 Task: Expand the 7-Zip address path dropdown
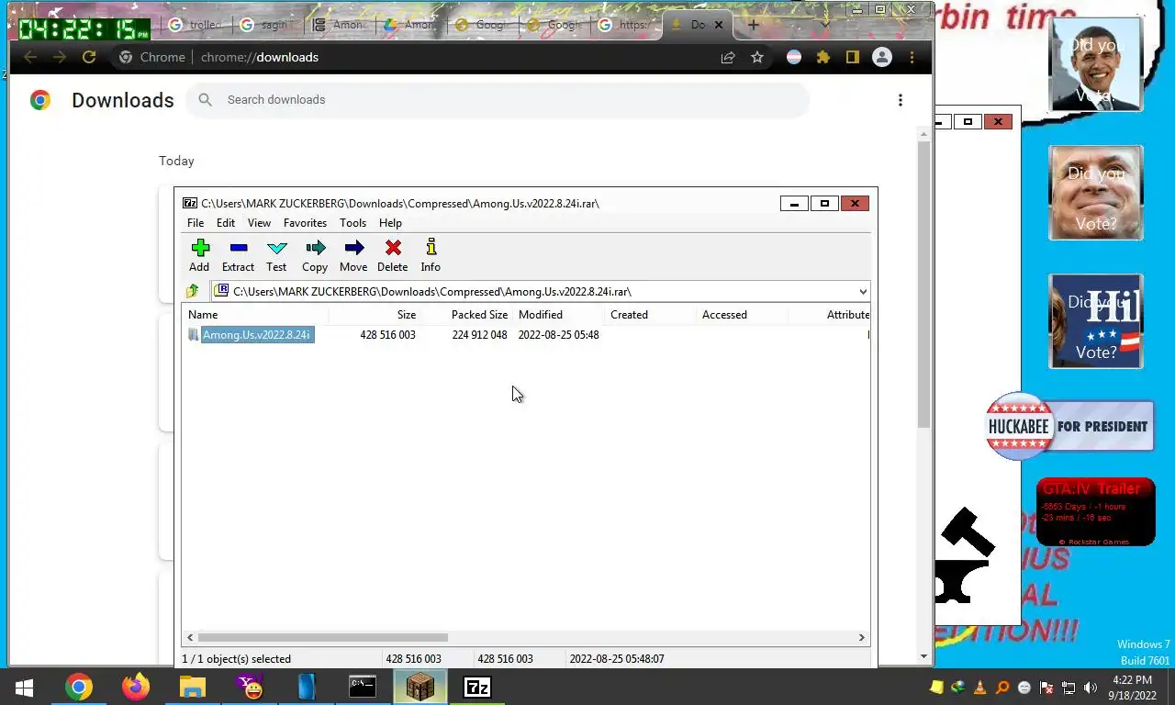(862, 291)
